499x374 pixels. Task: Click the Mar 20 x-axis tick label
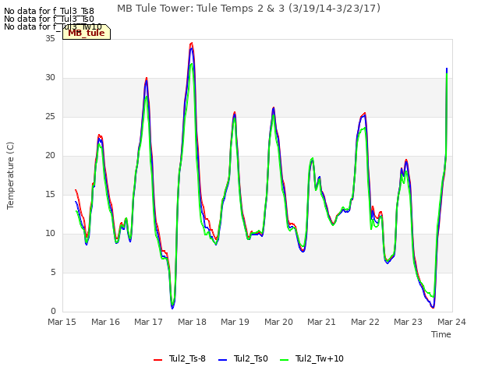coord(279,322)
